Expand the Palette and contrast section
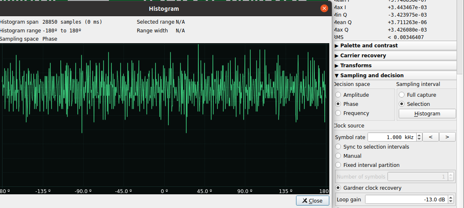 (368, 46)
